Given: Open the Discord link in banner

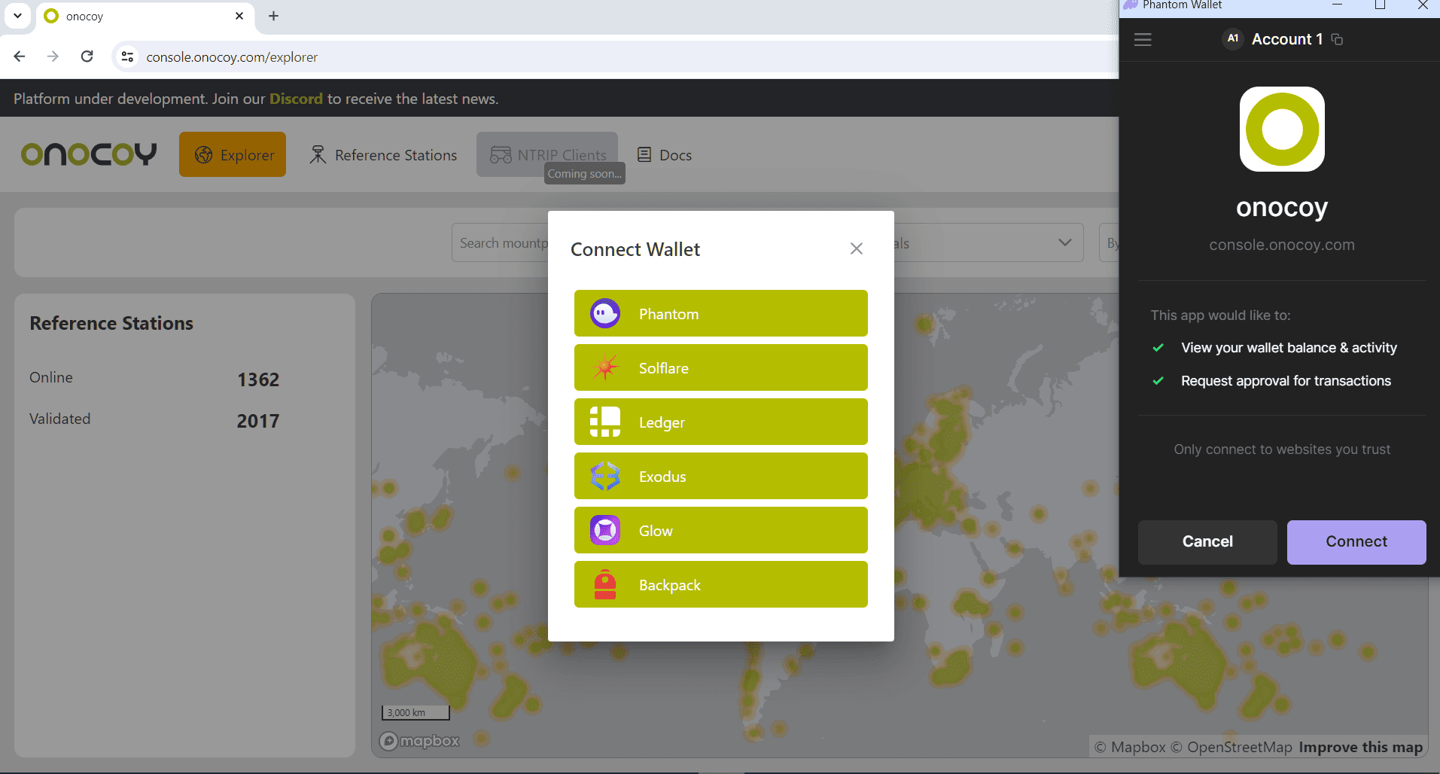Looking at the screenshot, I should [x=296, y=99].
